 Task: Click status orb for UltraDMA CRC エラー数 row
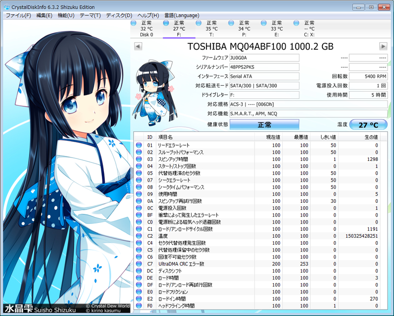(x=139, y=264)
